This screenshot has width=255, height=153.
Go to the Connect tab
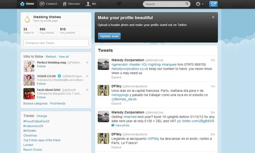click(48, 4)
